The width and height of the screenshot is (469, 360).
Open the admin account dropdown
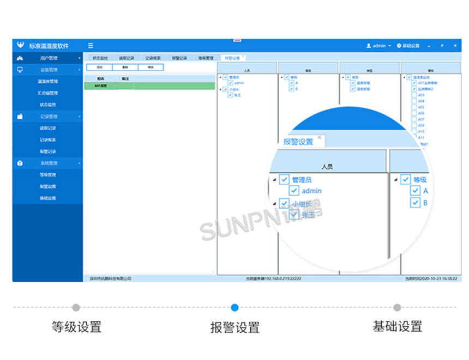click(x=391, y=46)
